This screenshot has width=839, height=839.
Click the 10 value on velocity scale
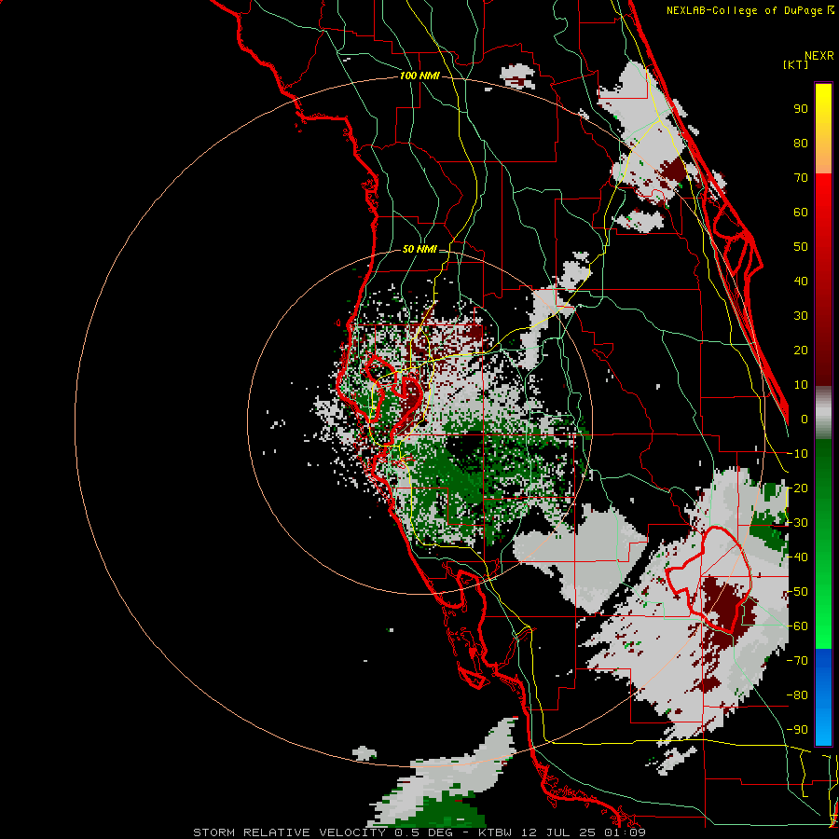pos(801,385)
